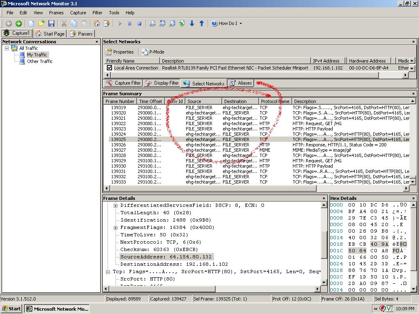The image size is (419, 314).
Task: Click the Cut scissors icon
Action: (x=64, y=23)
